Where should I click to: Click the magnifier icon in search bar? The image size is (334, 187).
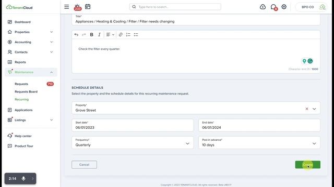[134, 7]
